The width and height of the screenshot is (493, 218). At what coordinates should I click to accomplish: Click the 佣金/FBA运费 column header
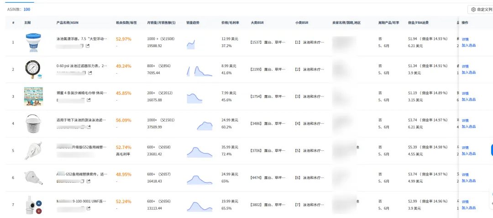pos(418,23)
